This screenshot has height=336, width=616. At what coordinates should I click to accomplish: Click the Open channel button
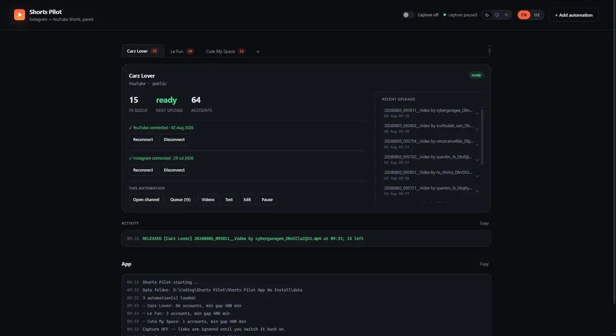tap(146, 199)
